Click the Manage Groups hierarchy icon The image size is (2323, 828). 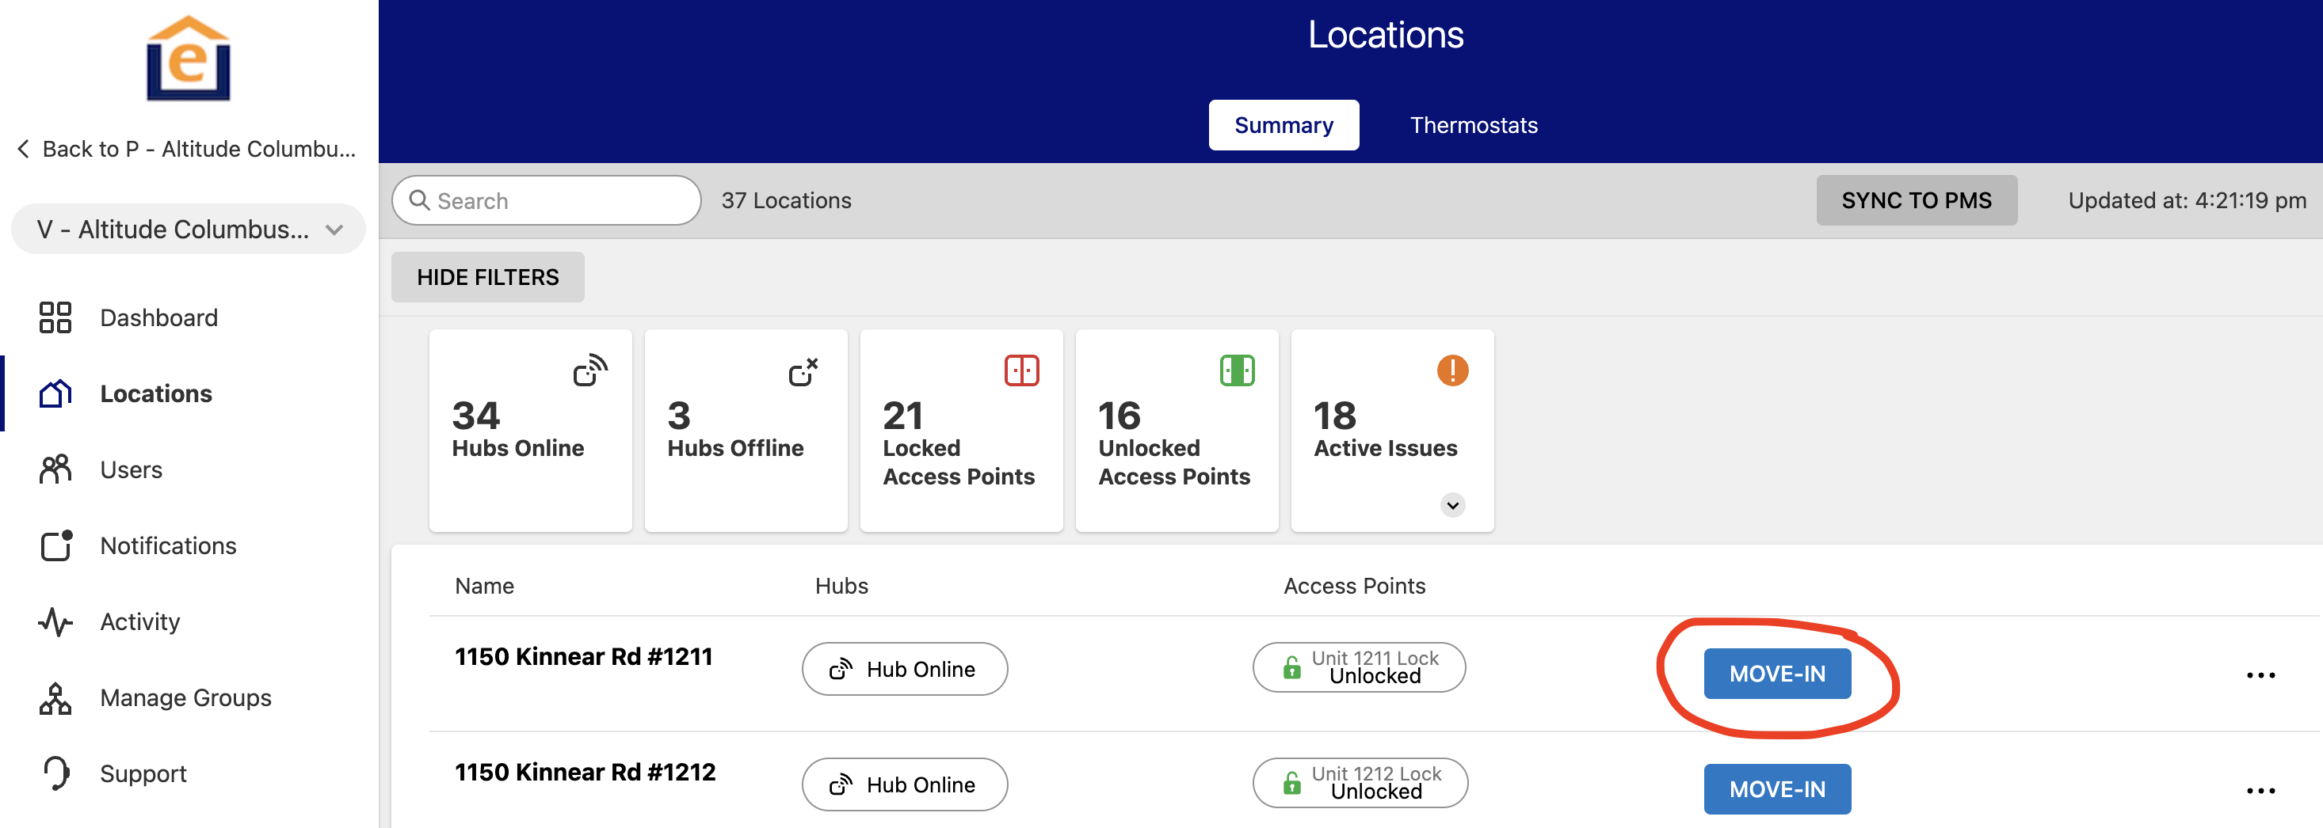(55, 698)
